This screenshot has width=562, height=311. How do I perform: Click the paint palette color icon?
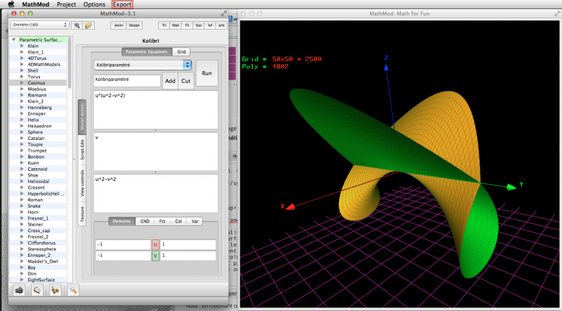(55, 290)
